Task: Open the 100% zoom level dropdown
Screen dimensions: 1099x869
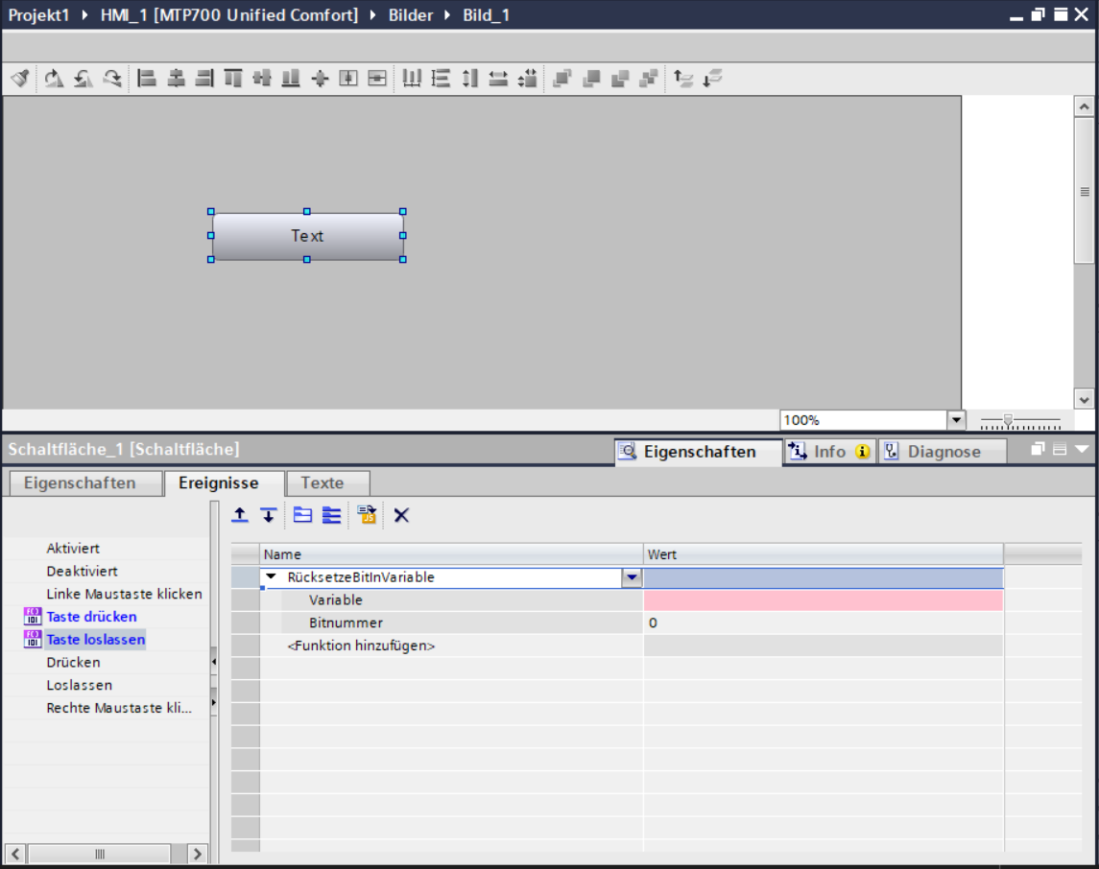Action: coord(955,420)
